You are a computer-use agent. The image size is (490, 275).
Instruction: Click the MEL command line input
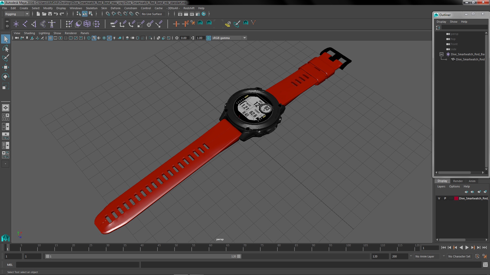77,265
